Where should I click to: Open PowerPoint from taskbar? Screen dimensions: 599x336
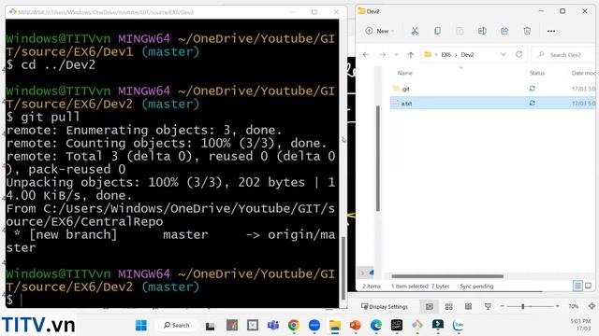point(356,326)
